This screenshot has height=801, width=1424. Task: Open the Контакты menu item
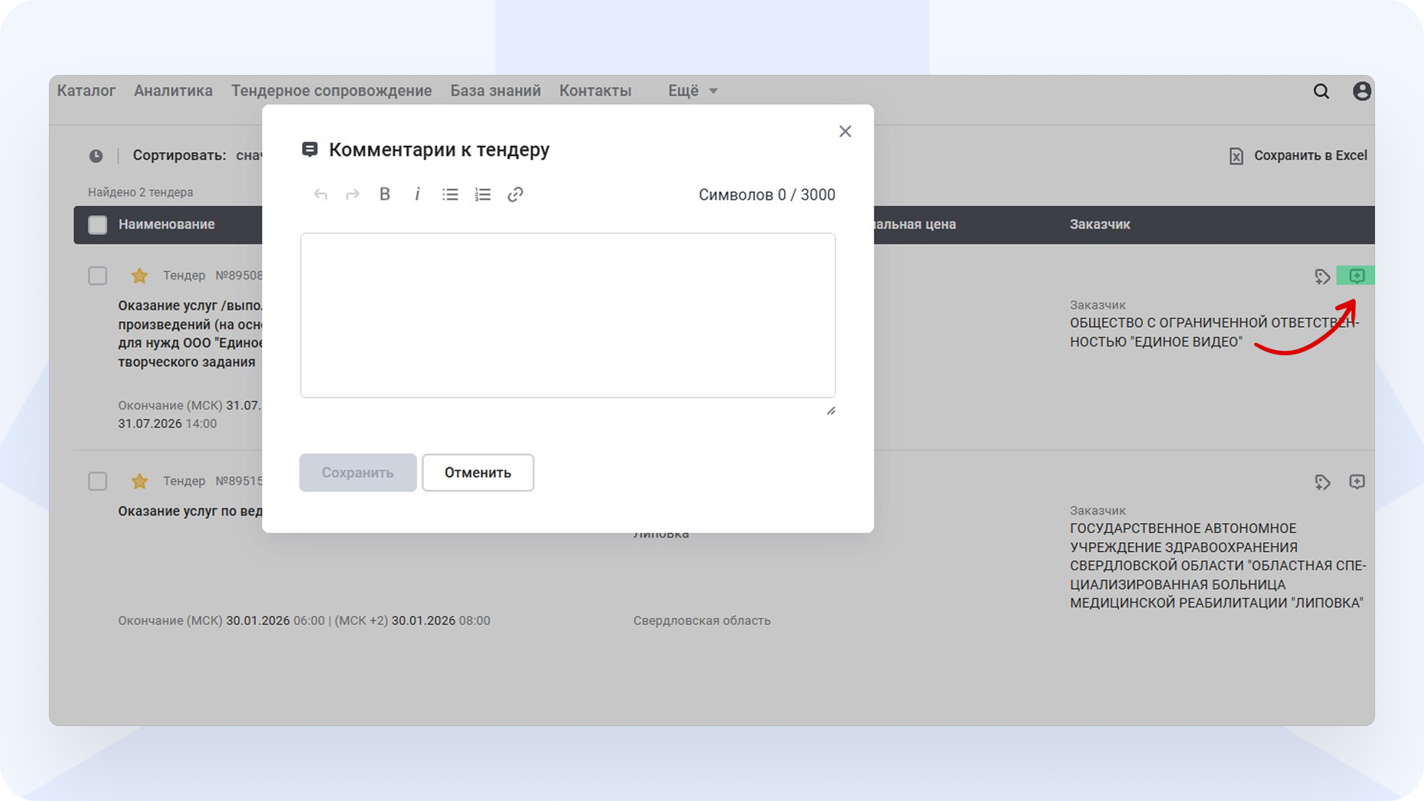(x=595, y=90)
